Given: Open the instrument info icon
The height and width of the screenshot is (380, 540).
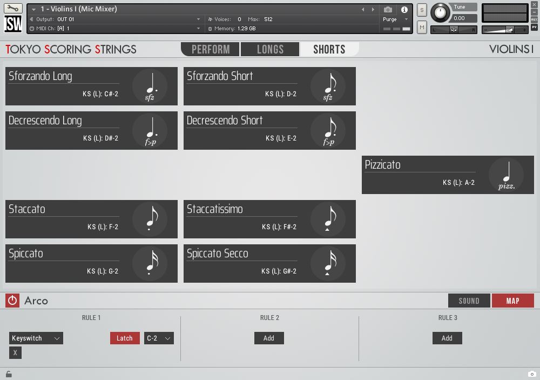Looking at the screenshot, I should click(404, 10).
